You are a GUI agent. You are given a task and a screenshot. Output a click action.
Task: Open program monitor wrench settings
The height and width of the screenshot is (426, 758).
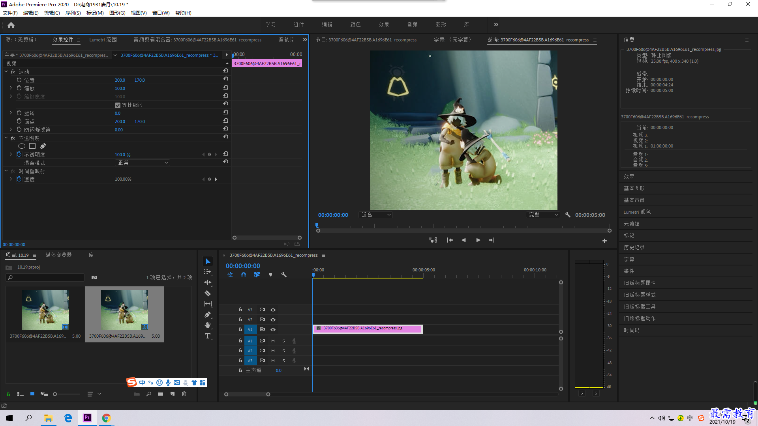[568, 215]
